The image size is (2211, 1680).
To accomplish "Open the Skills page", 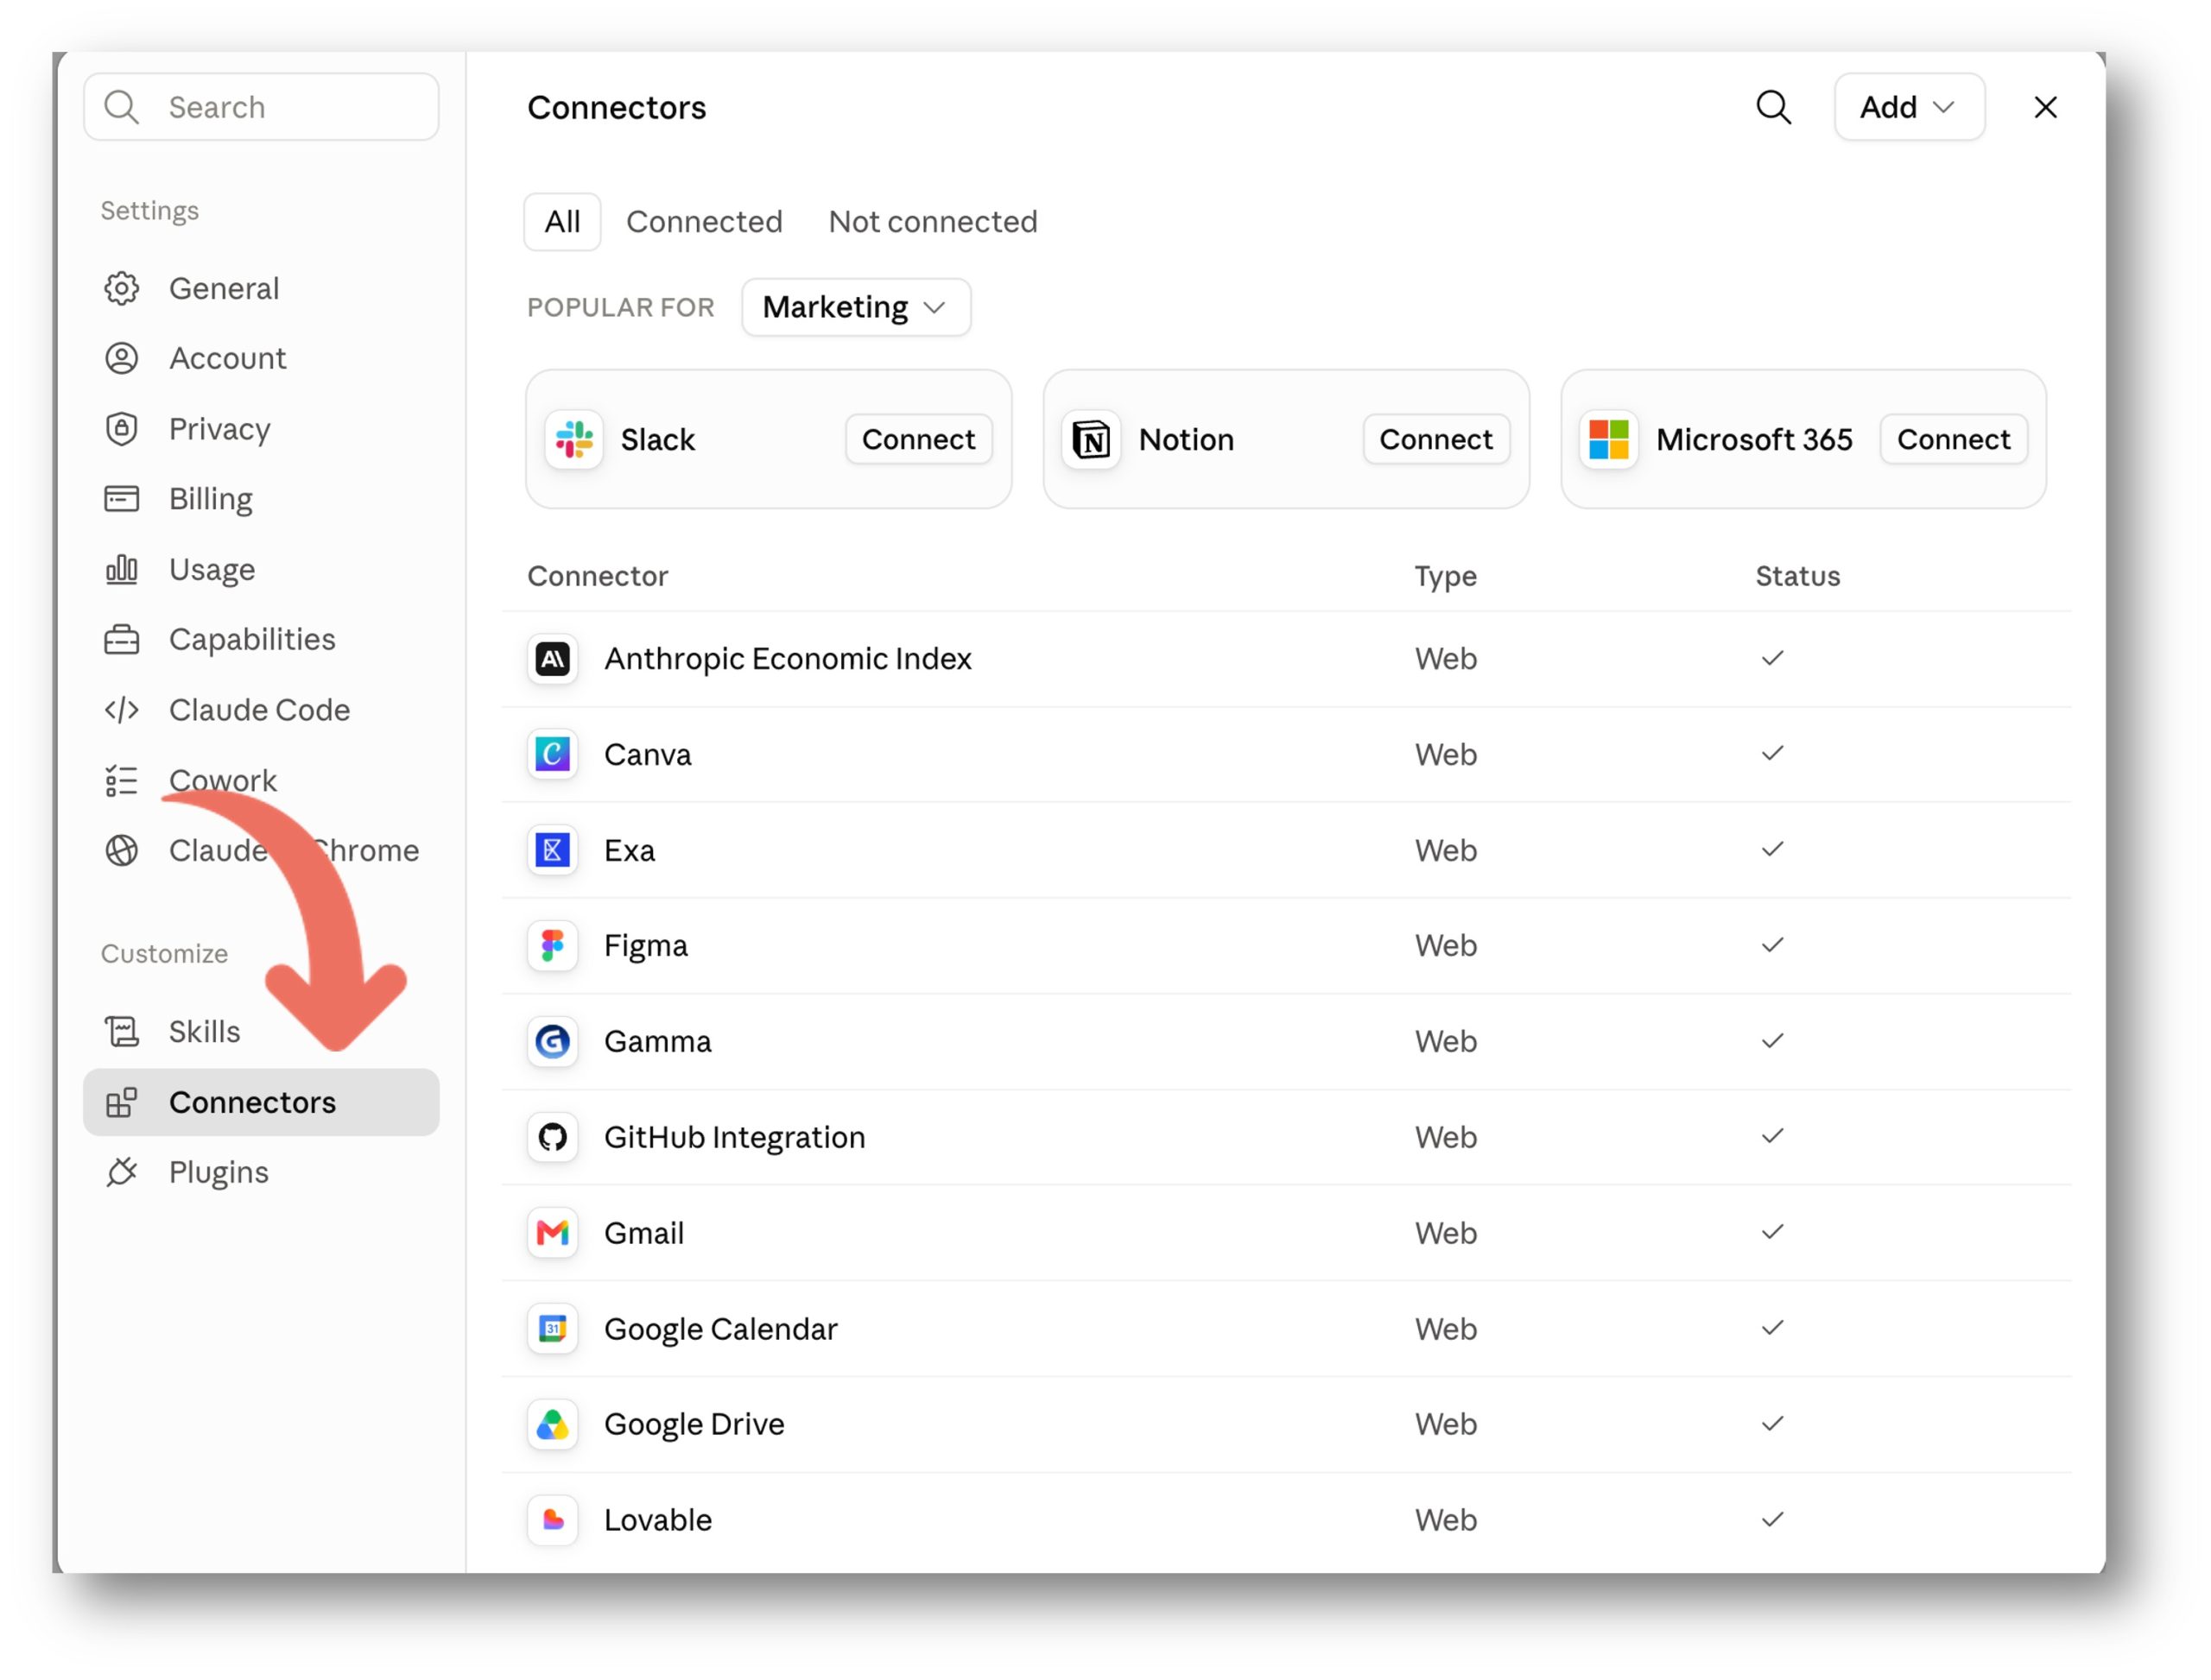I will tap(261, 1031).
